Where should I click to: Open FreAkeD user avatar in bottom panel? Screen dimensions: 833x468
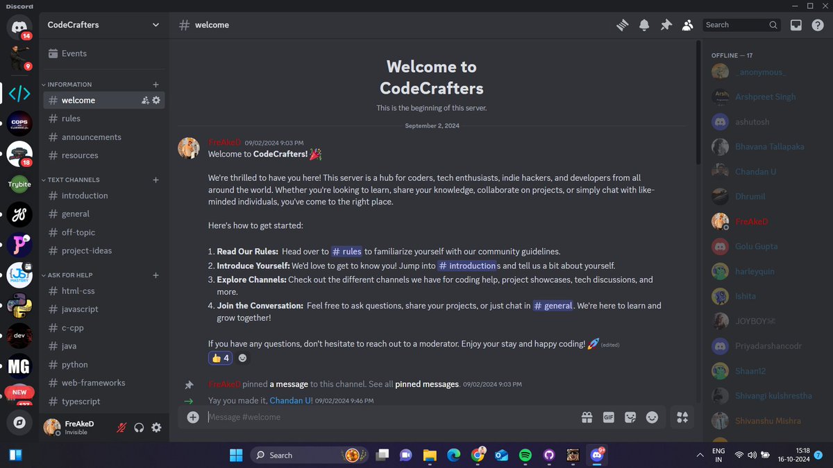click(x=52, y=427)
